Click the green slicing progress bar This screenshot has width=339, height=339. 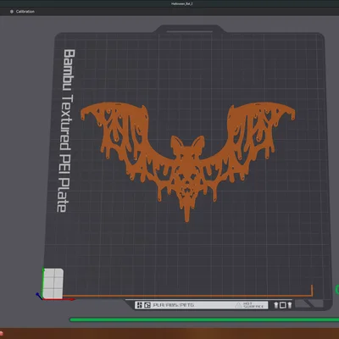point(204,320)
